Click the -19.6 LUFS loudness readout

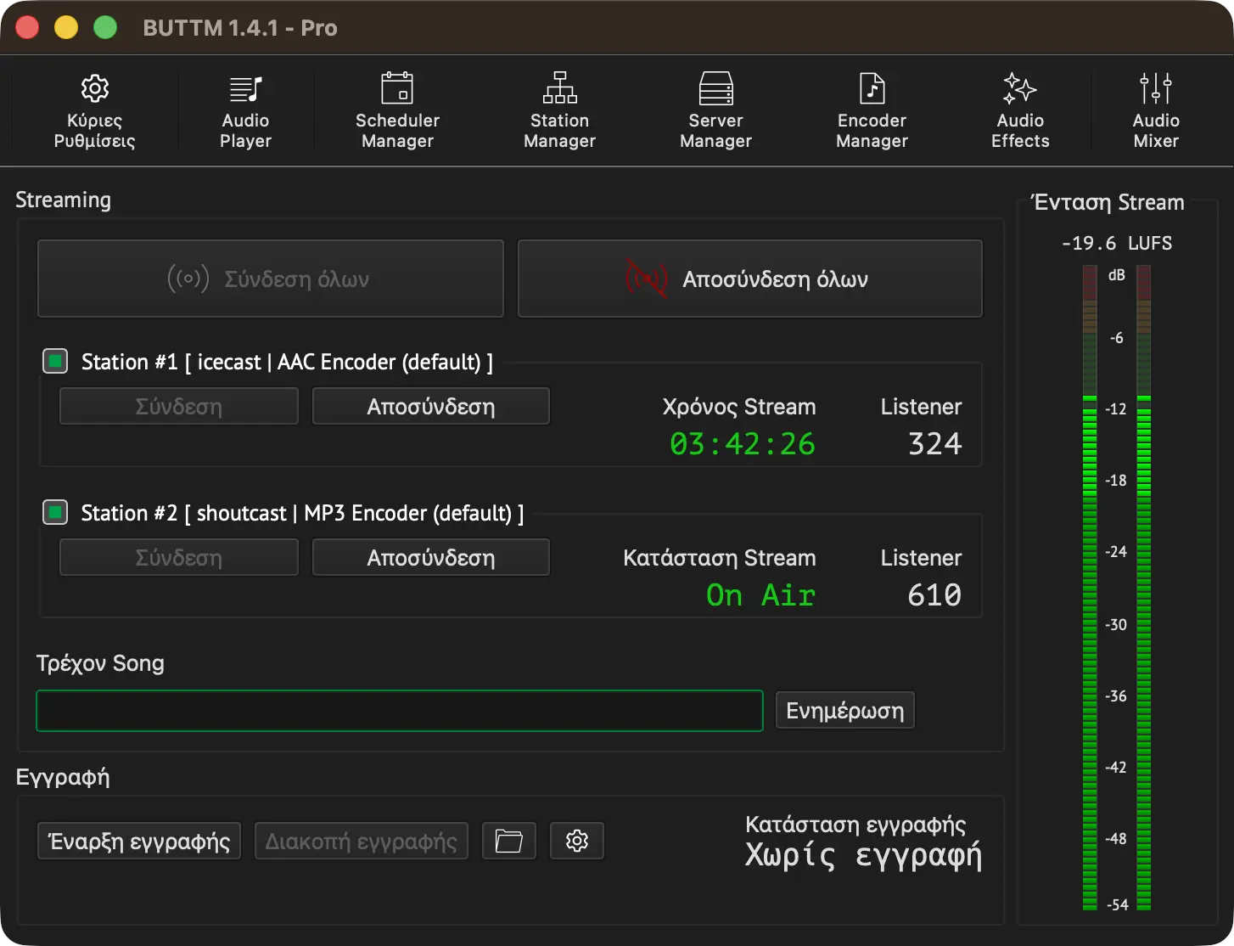coord(1117,243)
